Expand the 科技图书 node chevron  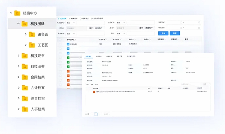[x=19, y=66]
